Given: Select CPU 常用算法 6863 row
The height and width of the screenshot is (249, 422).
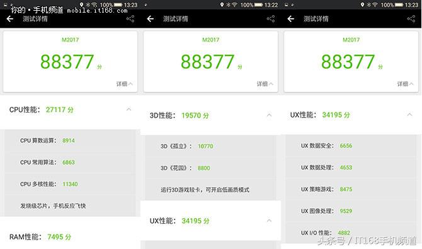Looking at the screenshot, I should pos(70,162).
